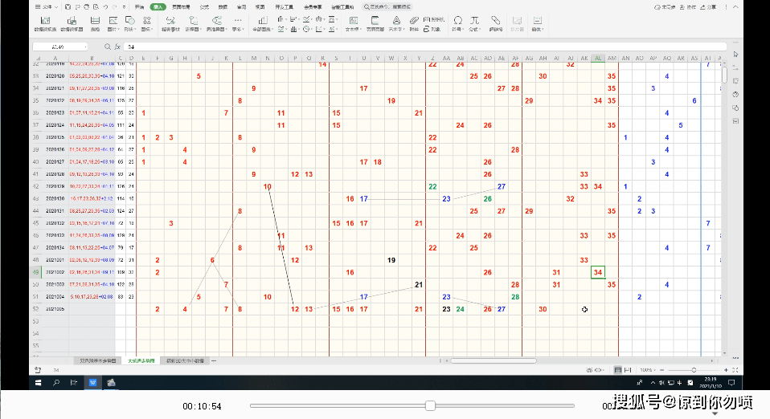
Task: Click the Print Preview icon
Action: (96, 7)
